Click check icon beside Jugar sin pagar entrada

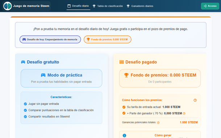coord(25,104)
